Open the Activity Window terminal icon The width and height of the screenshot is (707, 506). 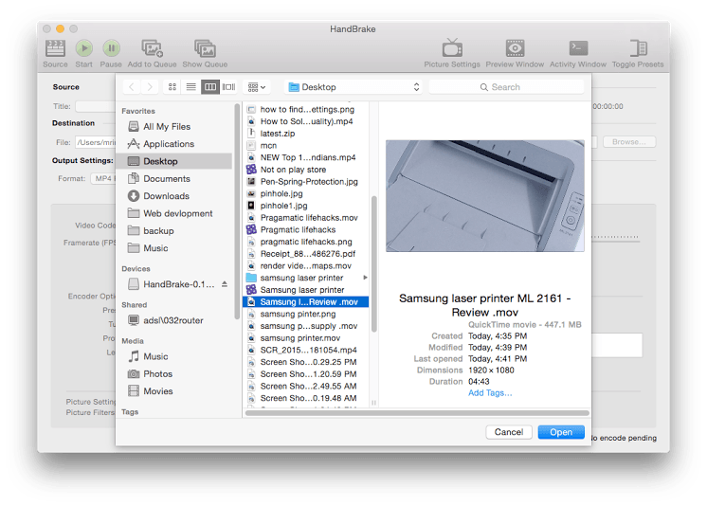coord(578,47)
